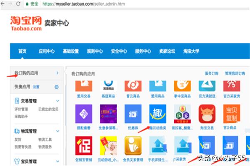250x166 pixels.
Task: Click the 发货 sidebar link
Action: tap(18, 139)
